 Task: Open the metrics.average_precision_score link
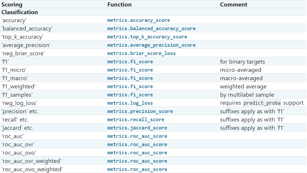[151, 45]
